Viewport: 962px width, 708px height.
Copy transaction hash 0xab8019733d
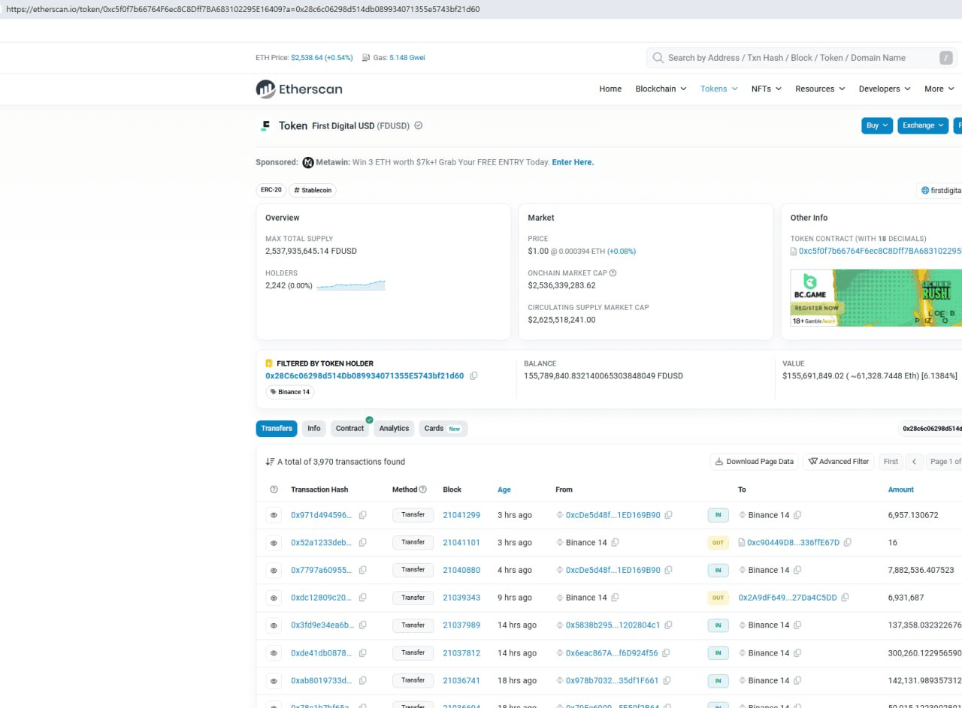[x=362, y=680]
